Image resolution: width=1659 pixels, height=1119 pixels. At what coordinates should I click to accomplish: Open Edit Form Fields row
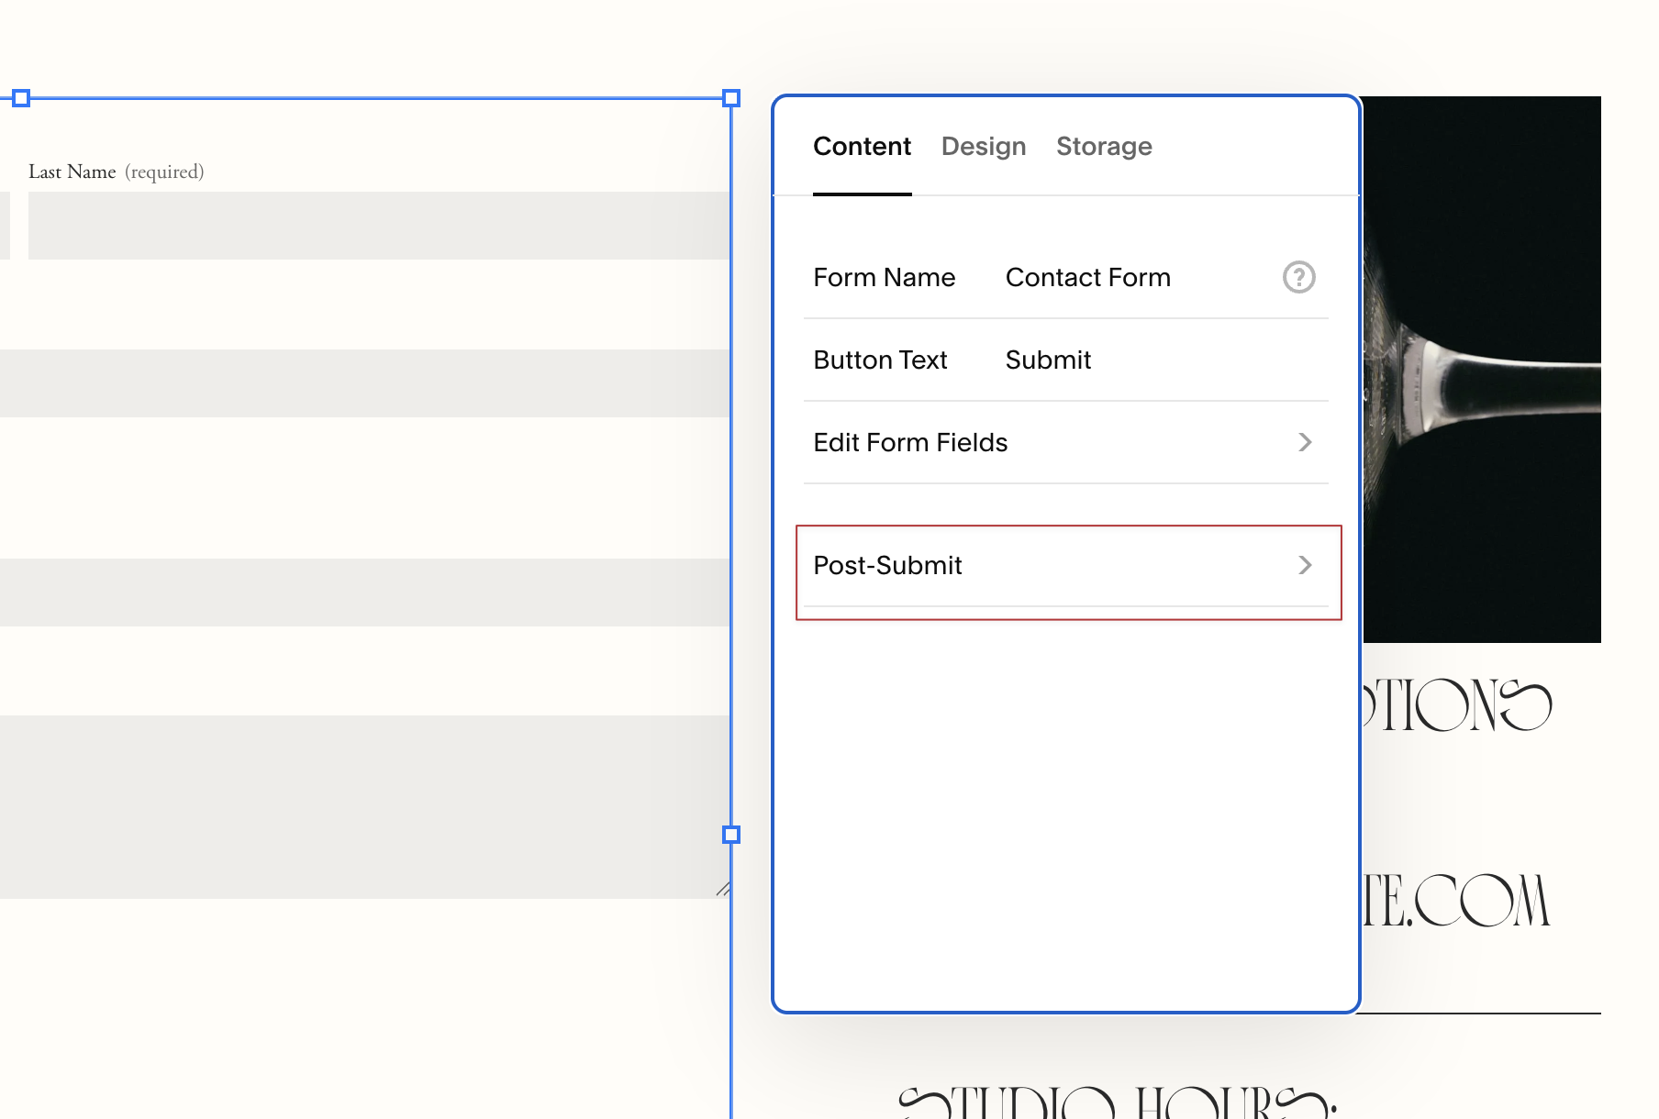pyautogui.click(x=1066, y=442)
